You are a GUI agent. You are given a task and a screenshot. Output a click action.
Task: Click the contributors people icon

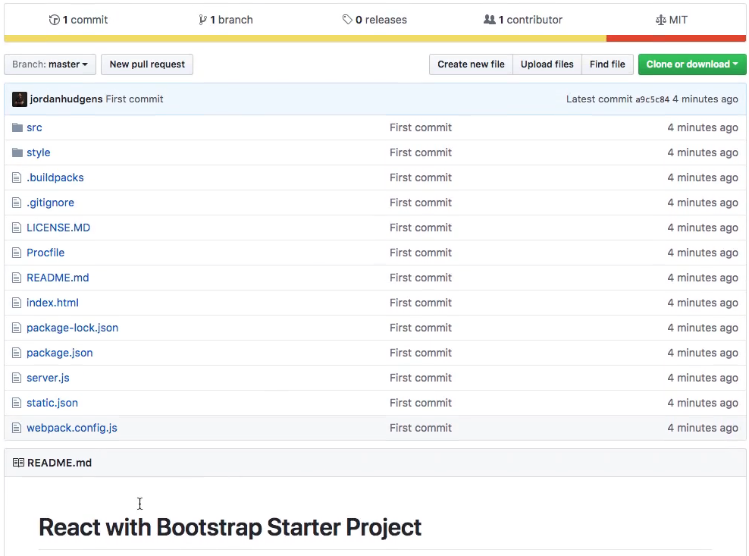(x=489, y=20)
